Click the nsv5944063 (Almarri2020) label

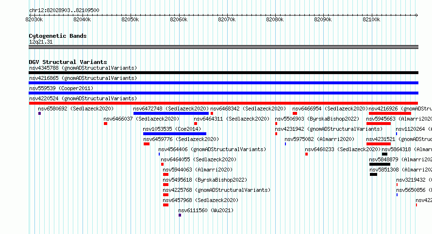pos(198,170)
